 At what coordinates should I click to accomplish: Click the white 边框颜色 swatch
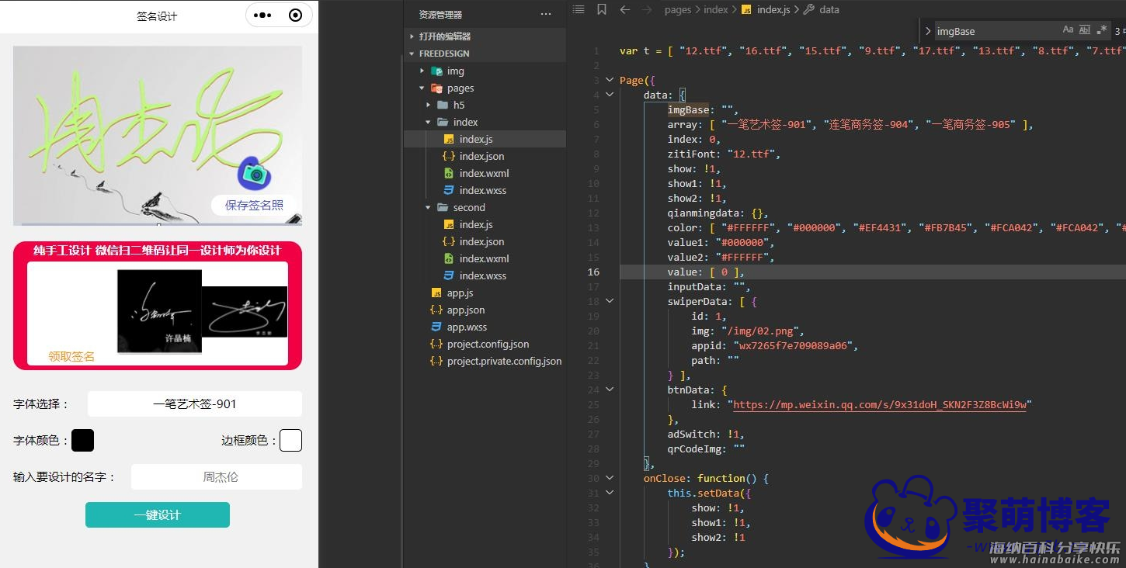(290, 440)
